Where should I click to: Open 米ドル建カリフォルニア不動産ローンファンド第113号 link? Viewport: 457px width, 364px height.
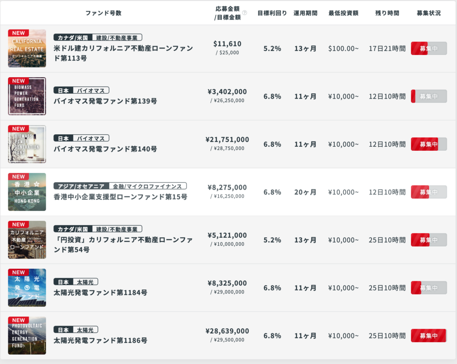tap(123, 53)
